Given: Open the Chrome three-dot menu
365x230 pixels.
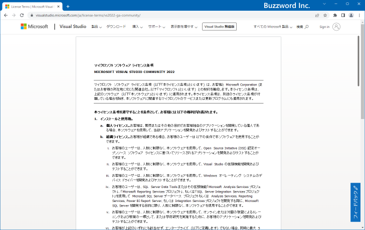Looking at the screenshot, I should click(359, 15).
